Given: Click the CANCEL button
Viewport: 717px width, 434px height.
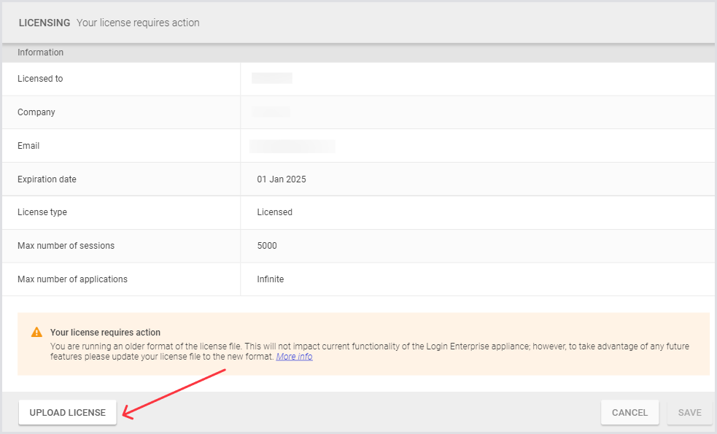Looking at the screenshot, I should pos(629,412).
